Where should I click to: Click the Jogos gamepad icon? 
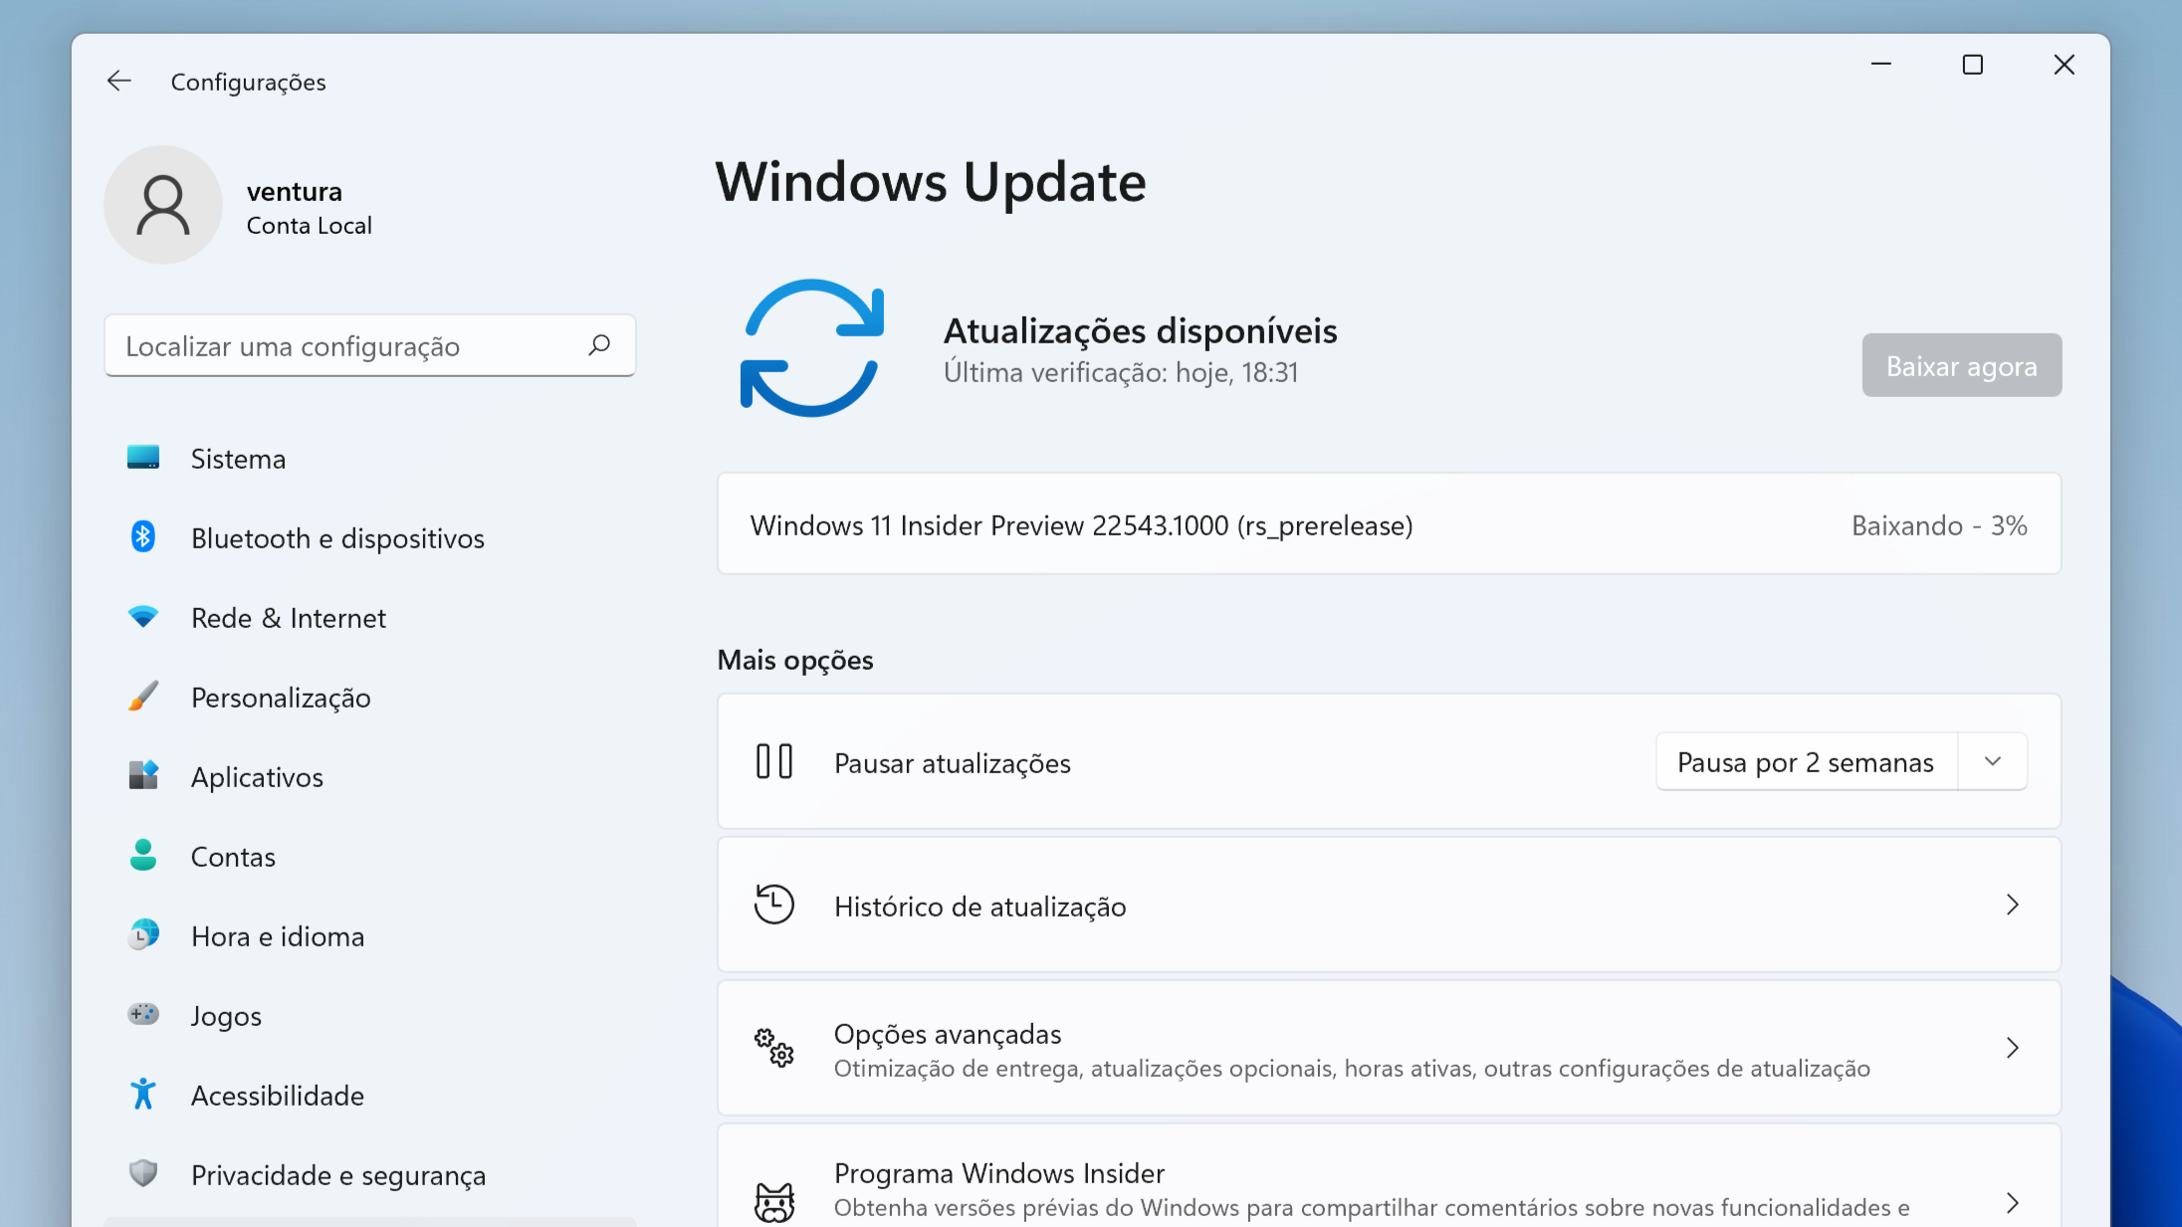click(143, 1015)
